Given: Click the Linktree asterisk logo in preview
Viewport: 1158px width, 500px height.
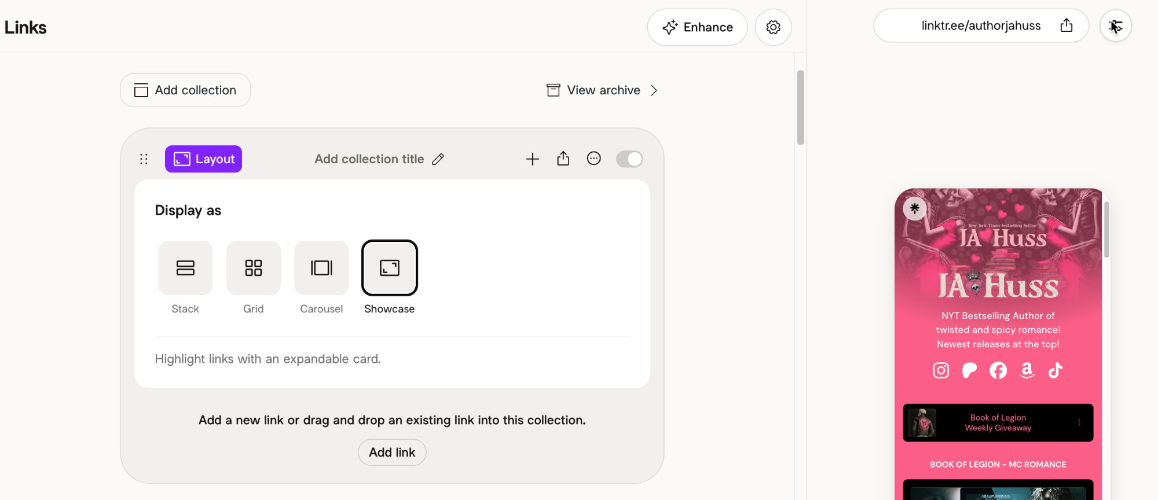Looking at the screenshot, I should (915, 208).
